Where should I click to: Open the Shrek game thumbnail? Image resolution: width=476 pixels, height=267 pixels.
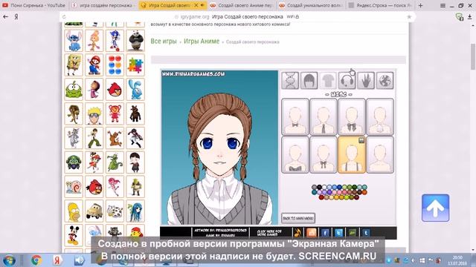click(135, 187)
